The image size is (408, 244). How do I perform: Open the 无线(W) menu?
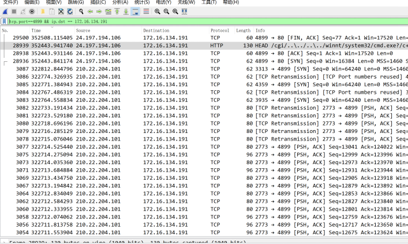pyautogui.click(x=186, y=2)
